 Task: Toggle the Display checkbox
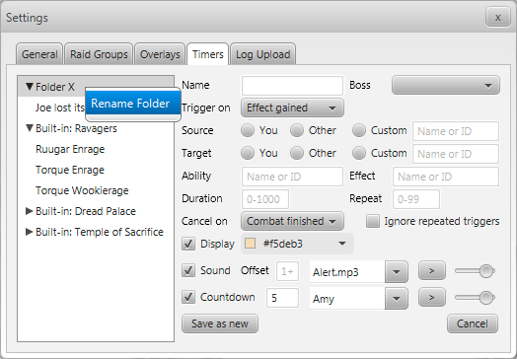188,244
